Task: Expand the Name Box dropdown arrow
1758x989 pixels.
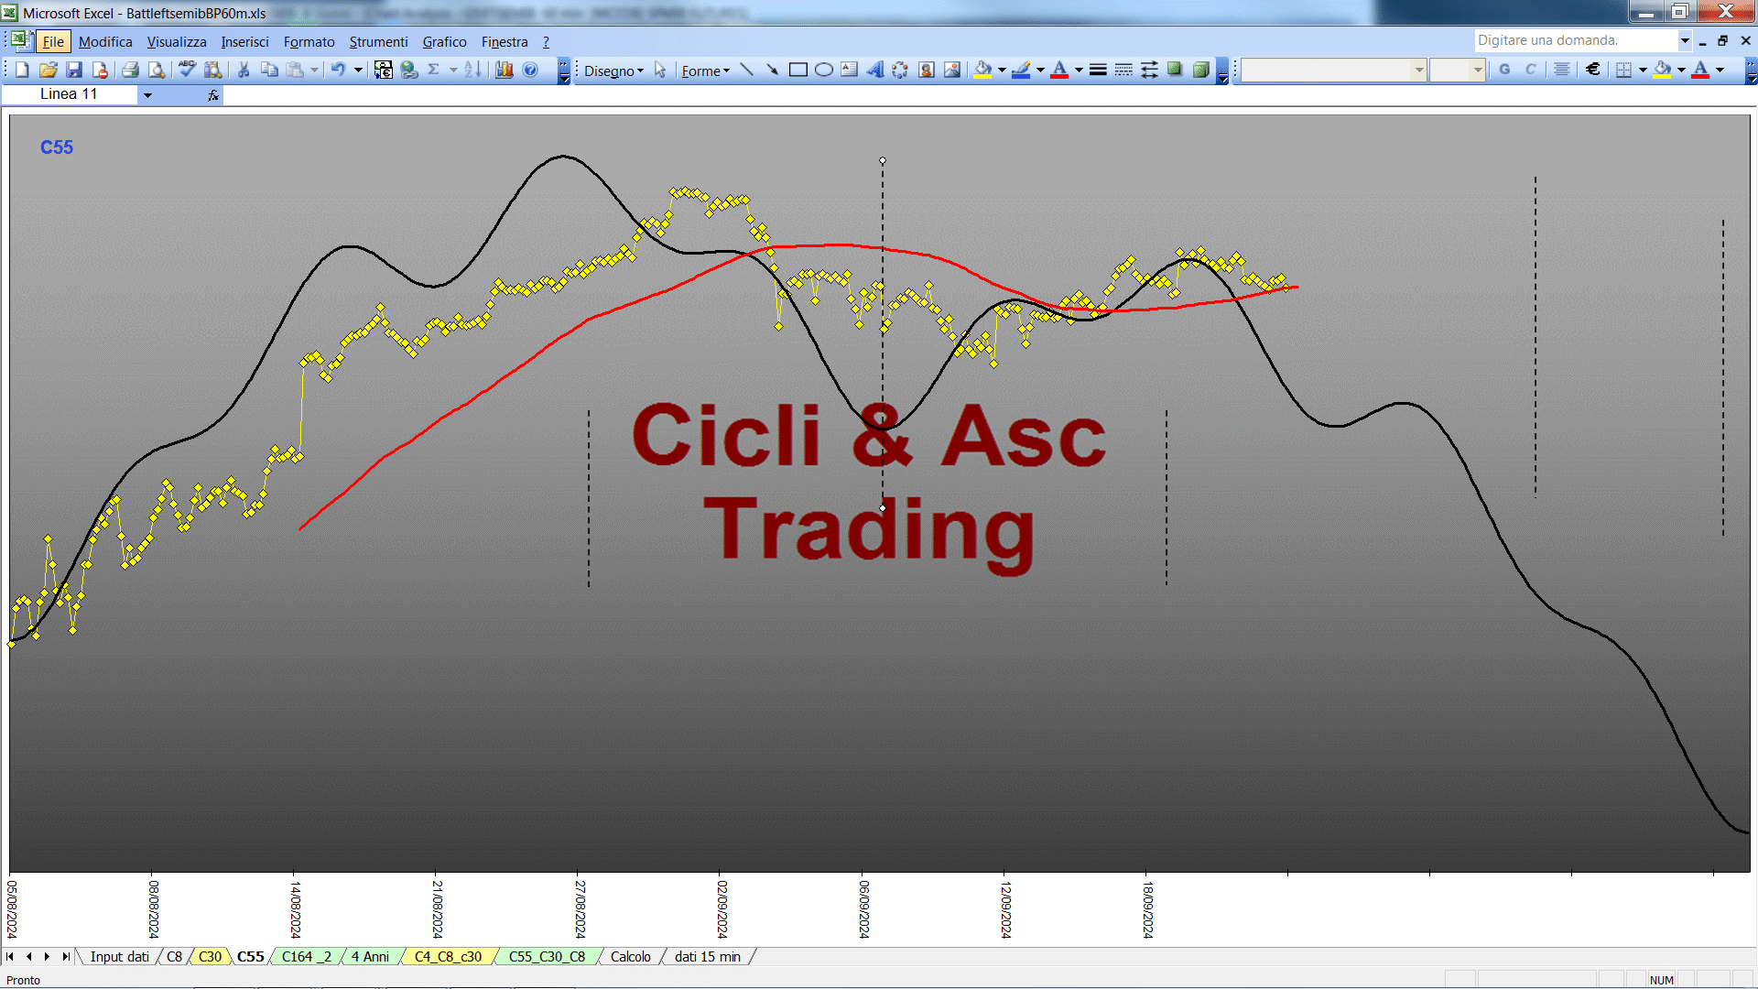Action: (147, 94)
